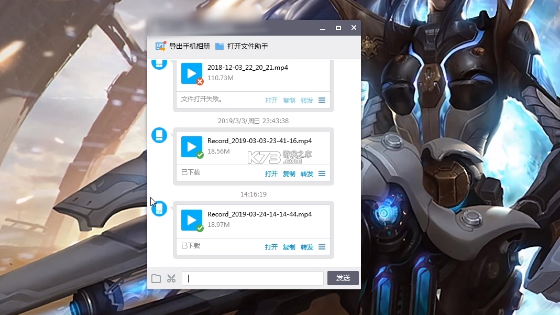Click the 已下载 status of the 18.97M file
The height and width of the screenshot is (315, 560).
pos(191,246)
